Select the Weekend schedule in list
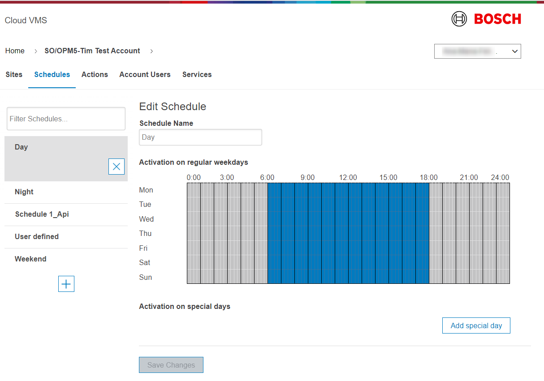544x381 pixels. pos(30,259)
